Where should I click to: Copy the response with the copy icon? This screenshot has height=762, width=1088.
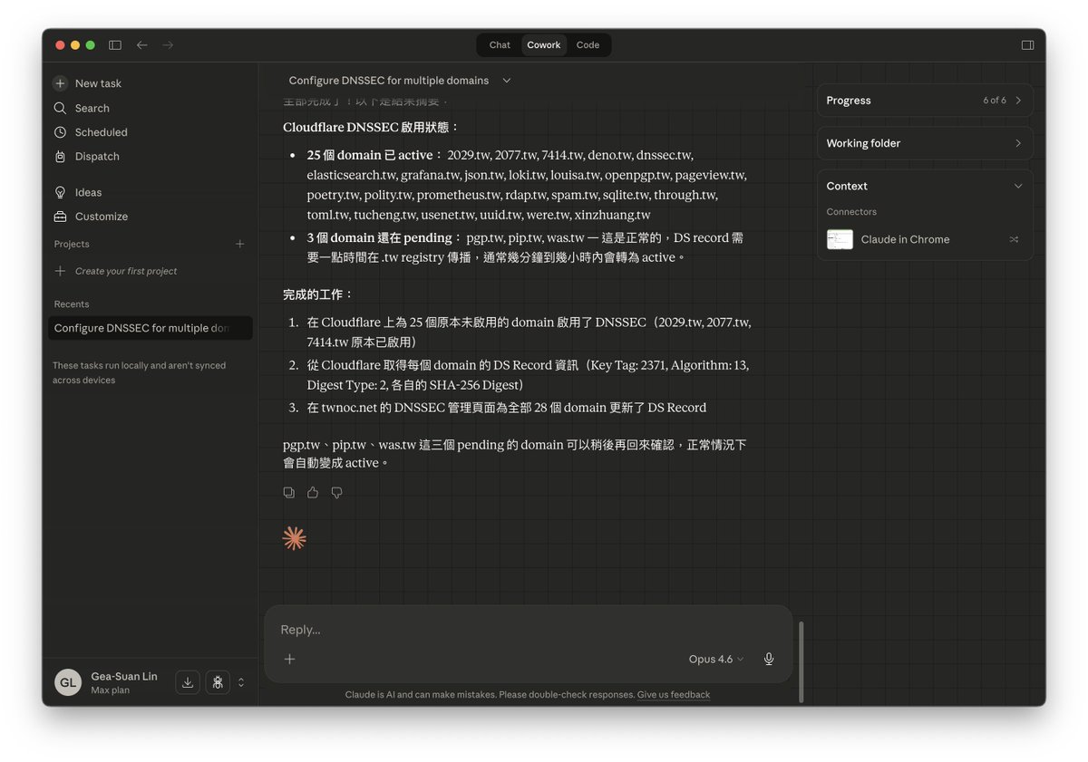pos(288,493)
